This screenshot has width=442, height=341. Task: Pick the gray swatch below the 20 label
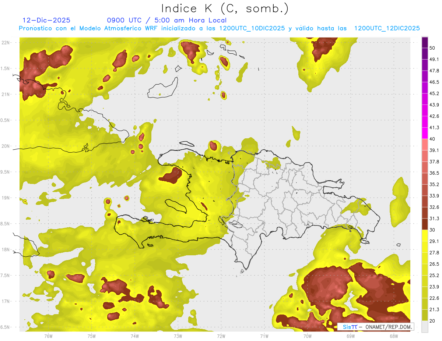pos(425,326)
